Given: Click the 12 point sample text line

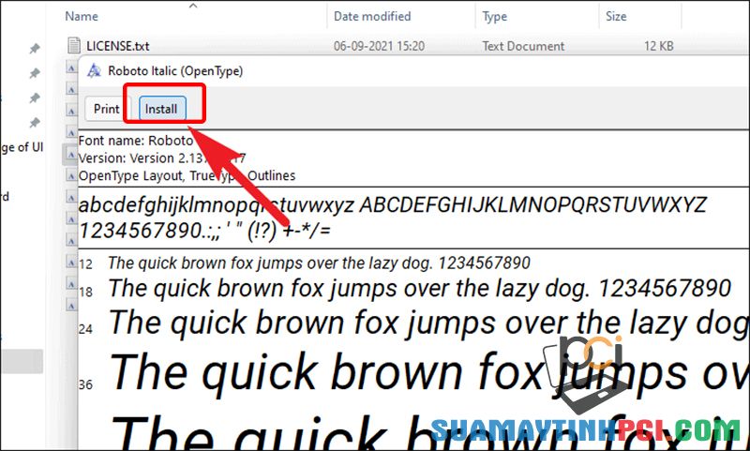Looking at the screenshot, I should [319, 263].
